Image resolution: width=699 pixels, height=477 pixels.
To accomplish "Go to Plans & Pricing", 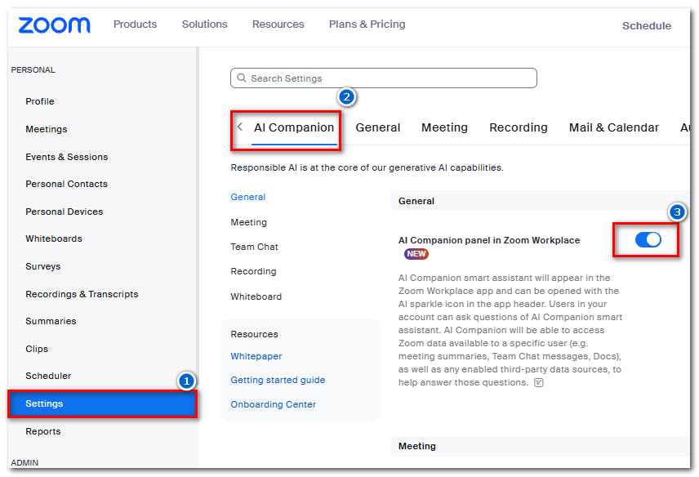I will 367,24.
